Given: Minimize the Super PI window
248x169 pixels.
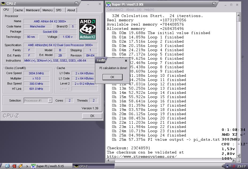Looking at the screenshot, I should (x=226, y=5).
